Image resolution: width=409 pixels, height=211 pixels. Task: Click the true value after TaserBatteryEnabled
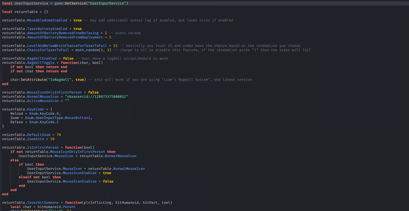(78, 29)
